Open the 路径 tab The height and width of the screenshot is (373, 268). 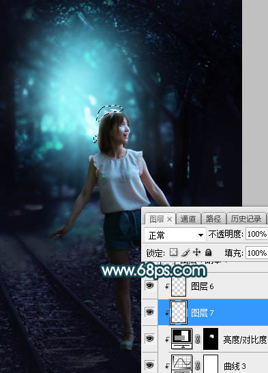pos(213,219)
